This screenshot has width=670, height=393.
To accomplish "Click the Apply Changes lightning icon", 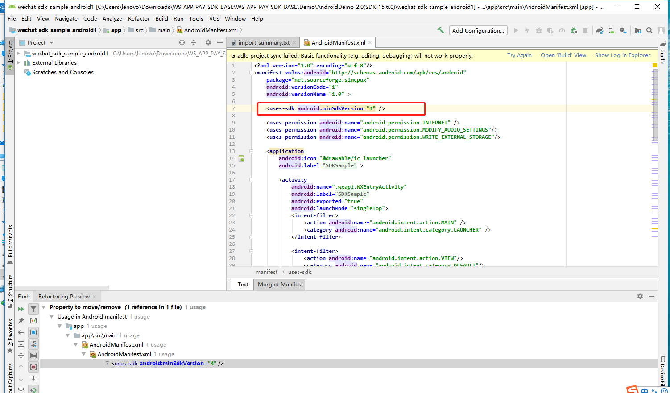I will pyautogui.click(x=527, y=30).
